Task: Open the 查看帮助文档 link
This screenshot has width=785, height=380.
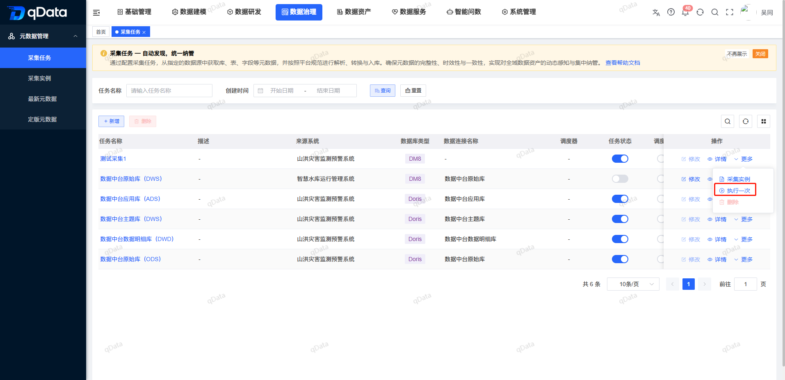Action: (623, 63)
